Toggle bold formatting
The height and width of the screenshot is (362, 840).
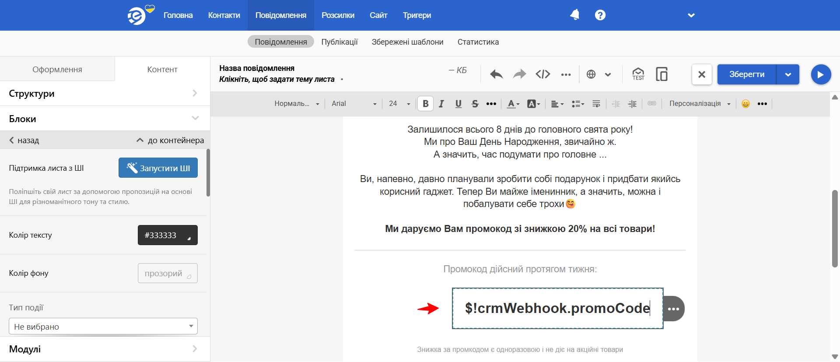tap(425, 104)
